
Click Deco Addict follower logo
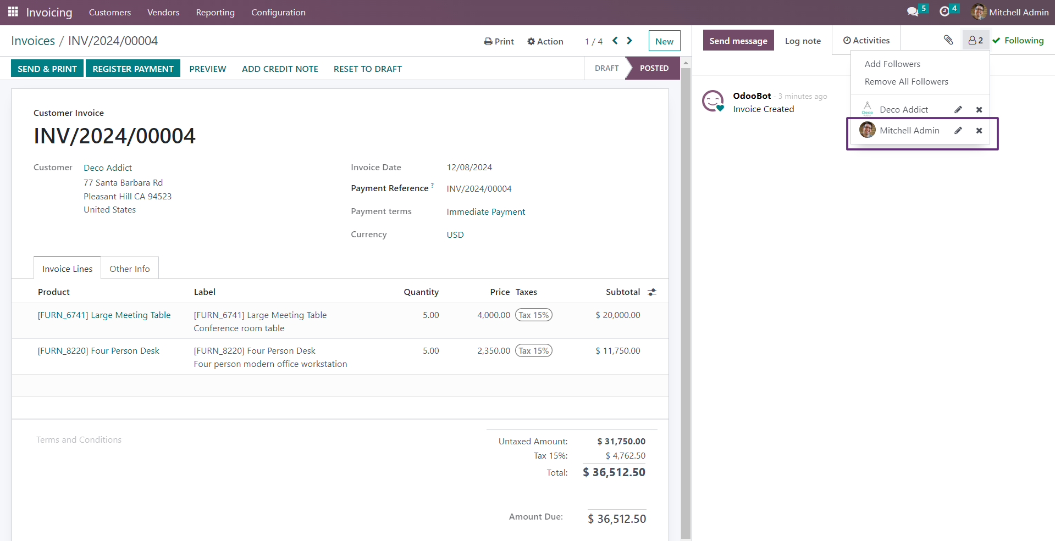(868, 109)
